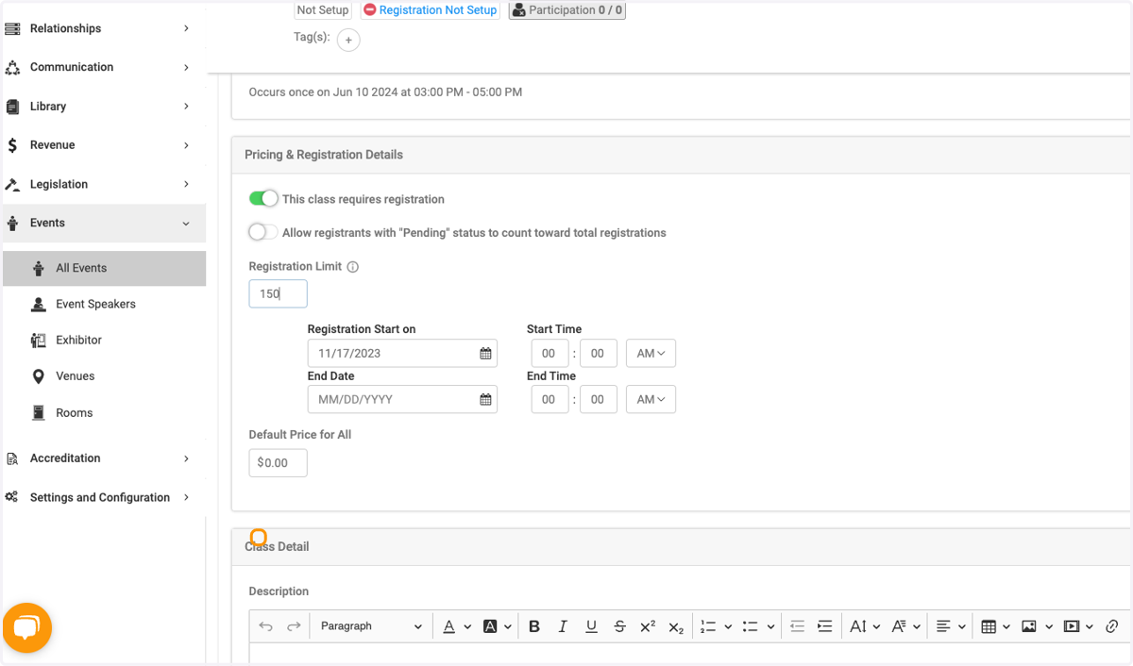The width and height of the screenshot is (1133, 666).
Task: Open text alignment dropdown arrow
Action: [962, 627]
